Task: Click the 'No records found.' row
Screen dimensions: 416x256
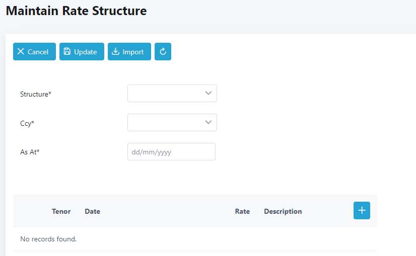Action: 48,239
